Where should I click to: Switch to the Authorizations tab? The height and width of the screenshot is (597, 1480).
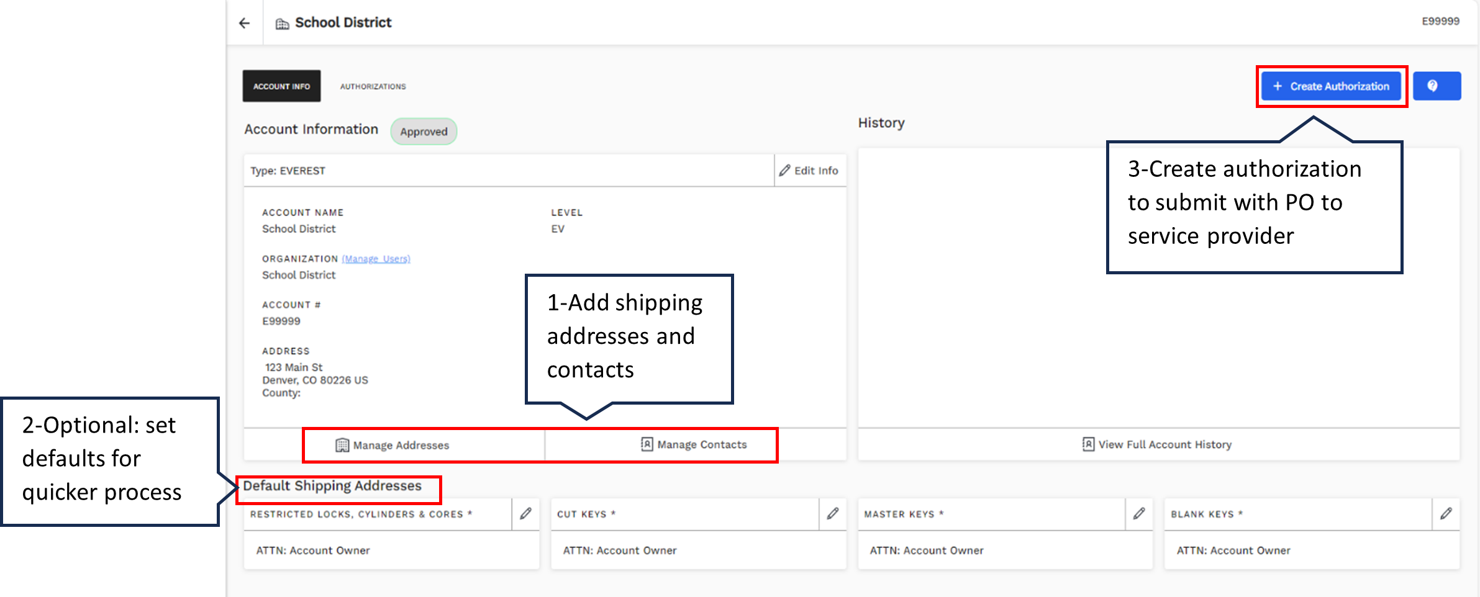(373, 86)
